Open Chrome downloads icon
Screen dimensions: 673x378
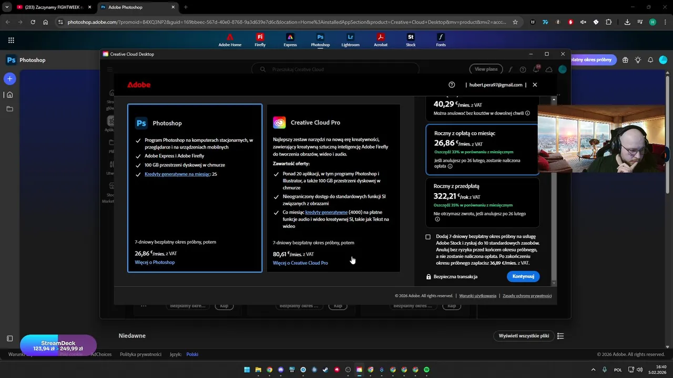click(627, 22)
